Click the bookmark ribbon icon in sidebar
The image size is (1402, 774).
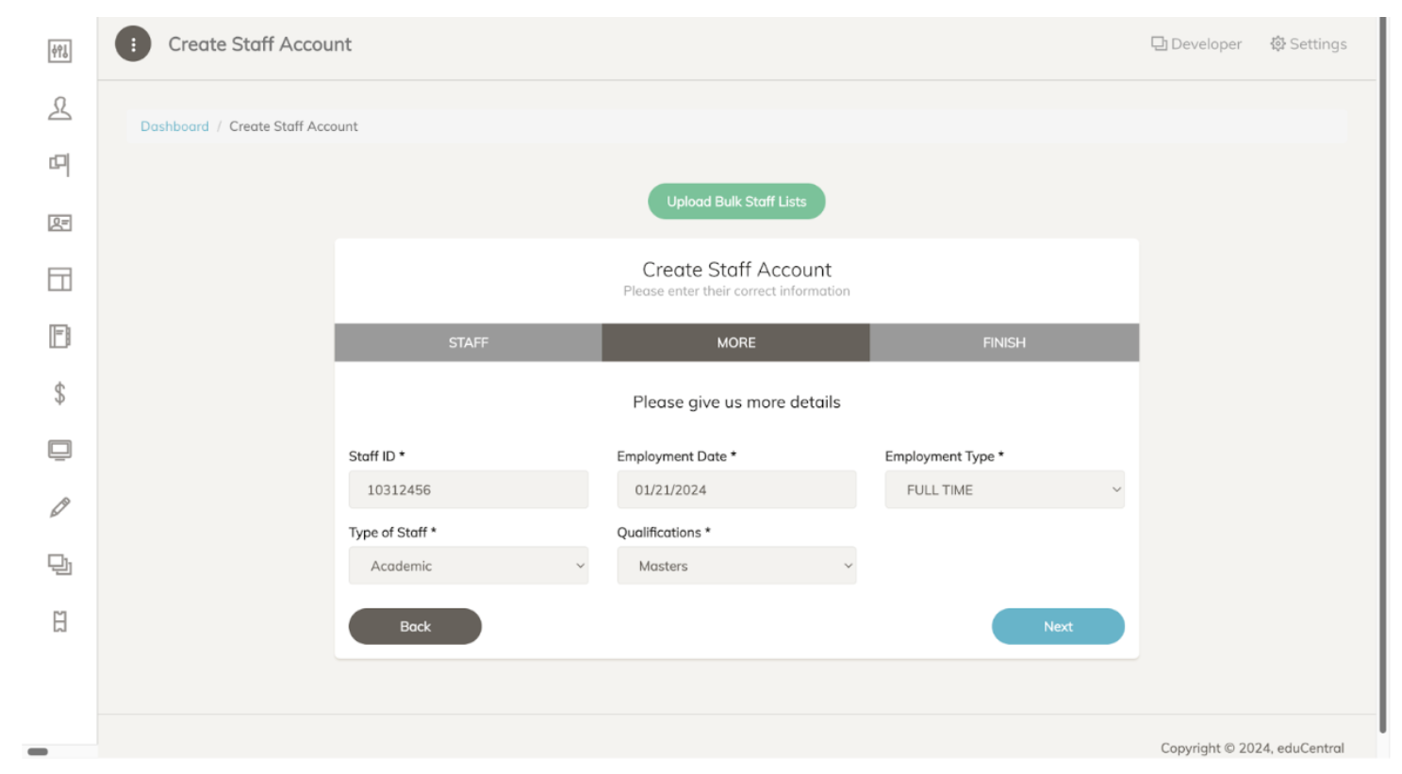click(59, 621)
